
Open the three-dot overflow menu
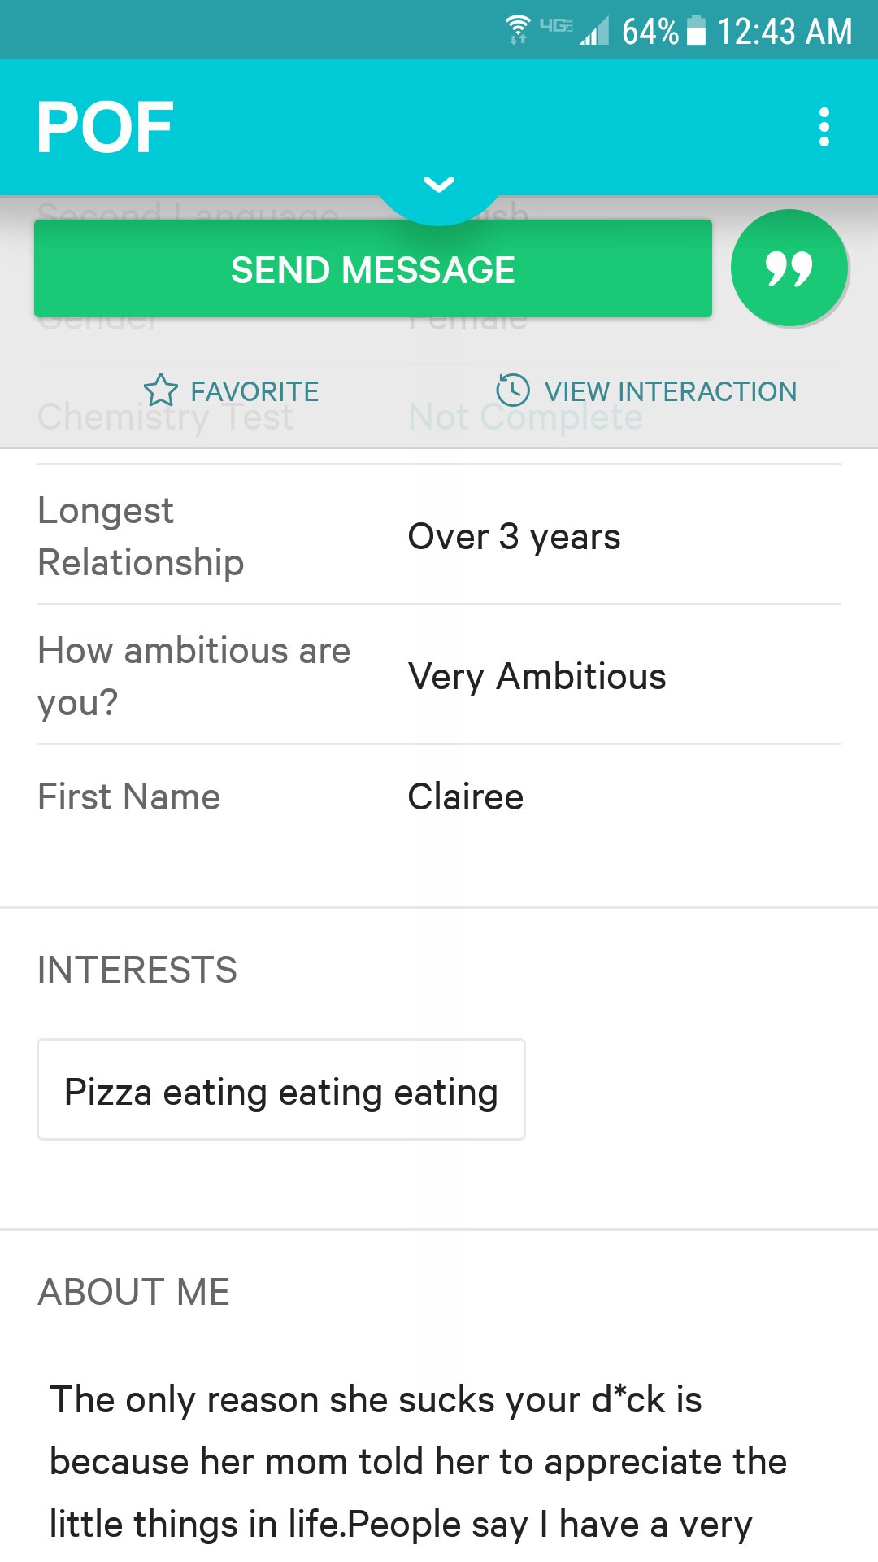[824, 128]
